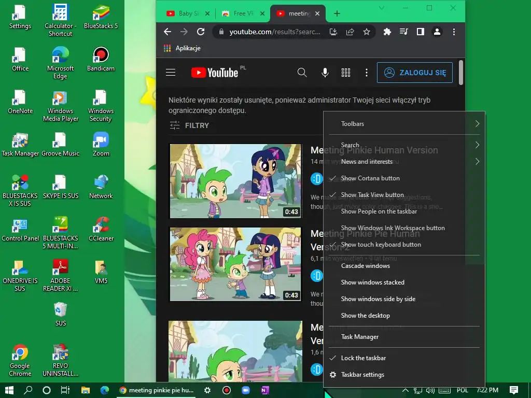Select the Google Chrome desktop icon
531x398 pixels.
20,361
